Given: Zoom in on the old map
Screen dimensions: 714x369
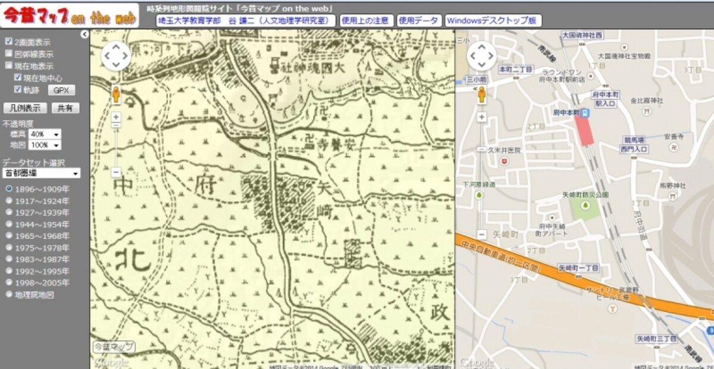Looking at the screenshot, I should (x=116, y=117).
